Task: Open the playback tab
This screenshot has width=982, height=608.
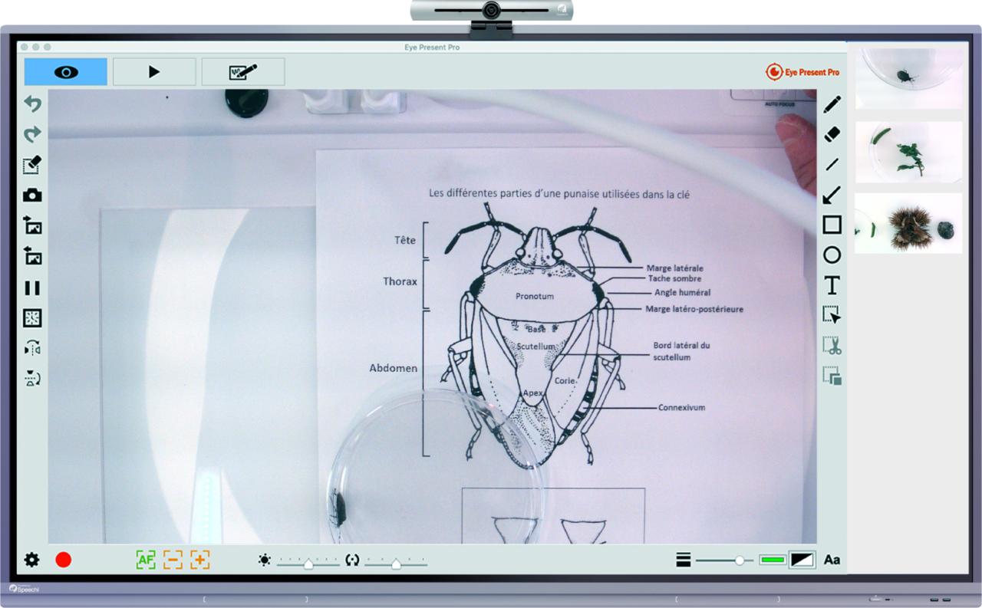Action: tap(153, 71)
